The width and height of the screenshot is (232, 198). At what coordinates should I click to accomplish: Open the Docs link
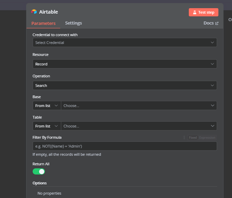(x=208, y=23)
